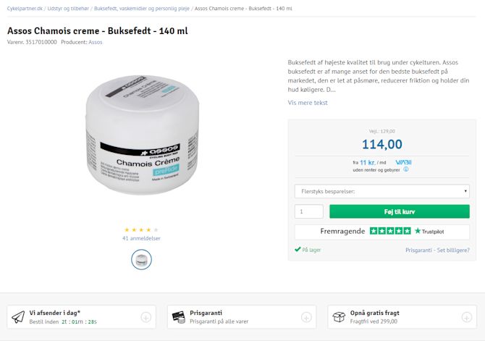Click the Prisgaranti credit card icon
Viewport: 485px width, 341px height.
(179, 317)
